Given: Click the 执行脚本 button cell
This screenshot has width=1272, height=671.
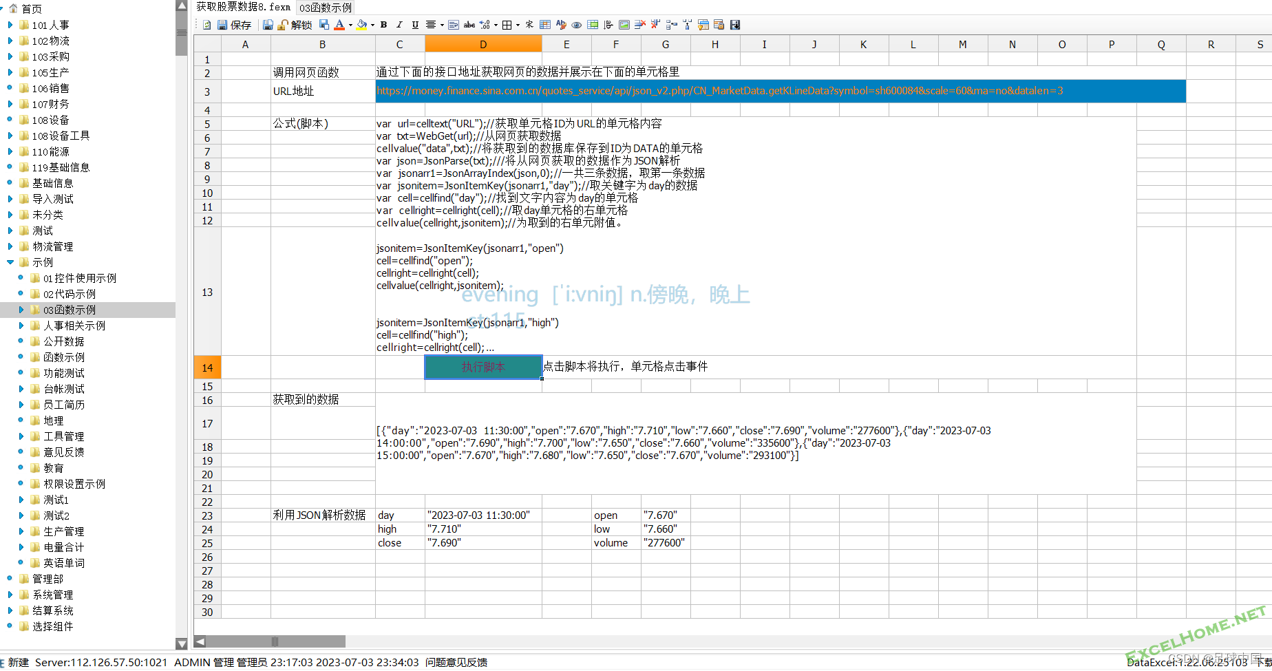Looking at the screenshot, I should (x=483, y=367).
